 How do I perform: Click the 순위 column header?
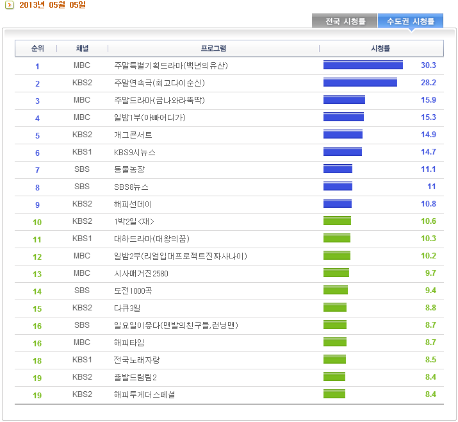click(x=38, y=48)
